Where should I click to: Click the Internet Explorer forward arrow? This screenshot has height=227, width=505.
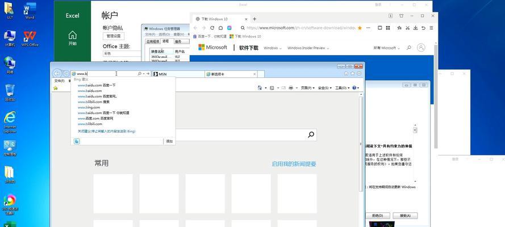click(66, 74)
